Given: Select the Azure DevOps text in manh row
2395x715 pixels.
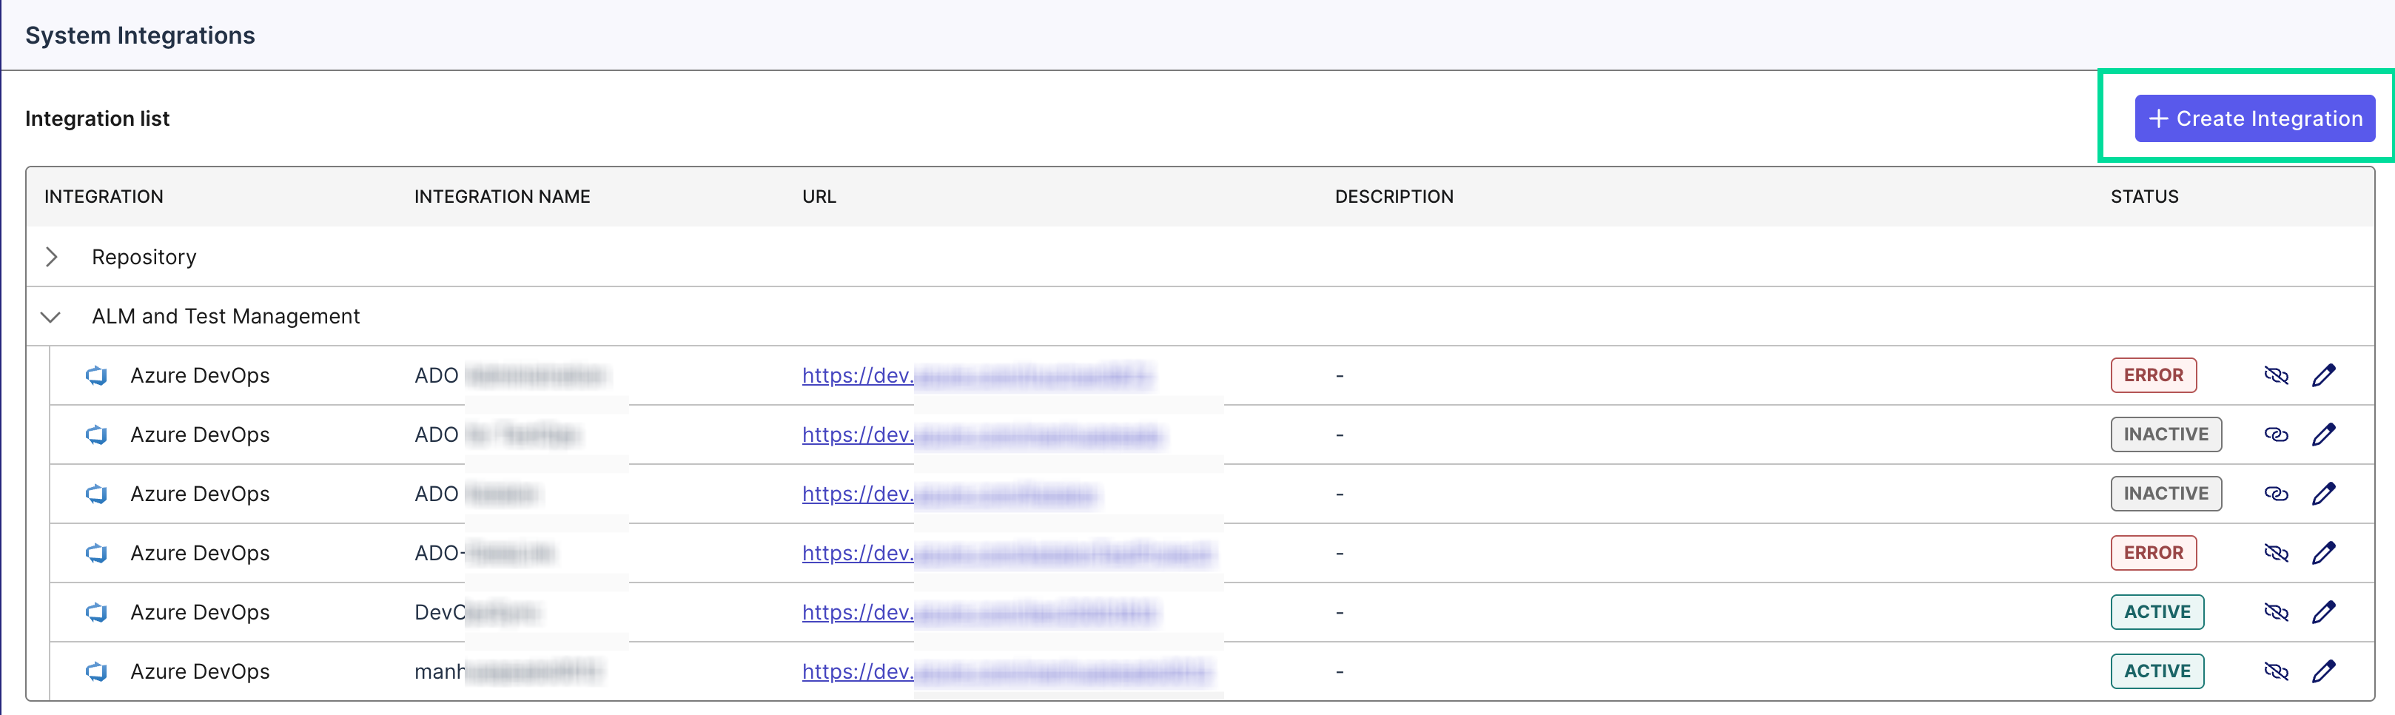Looking at the screenshot, I should click(x=200, y=671).
